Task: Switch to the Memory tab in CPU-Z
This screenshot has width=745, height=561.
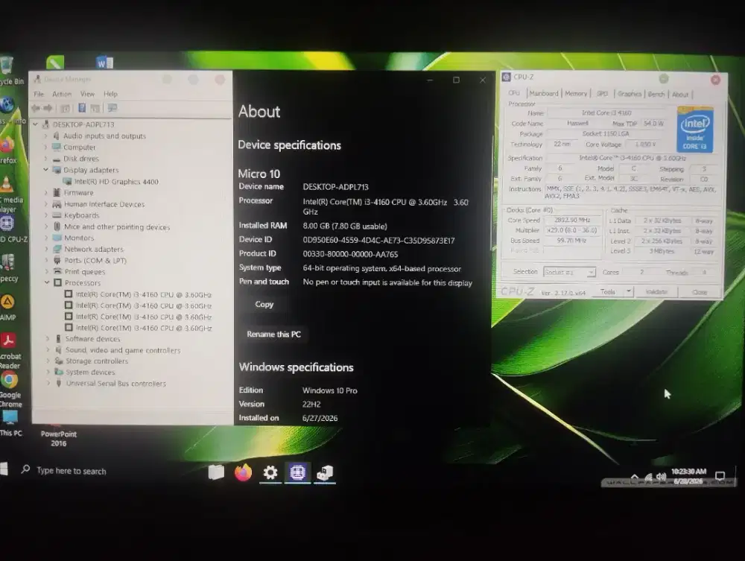Action: [x=576, y=94]
